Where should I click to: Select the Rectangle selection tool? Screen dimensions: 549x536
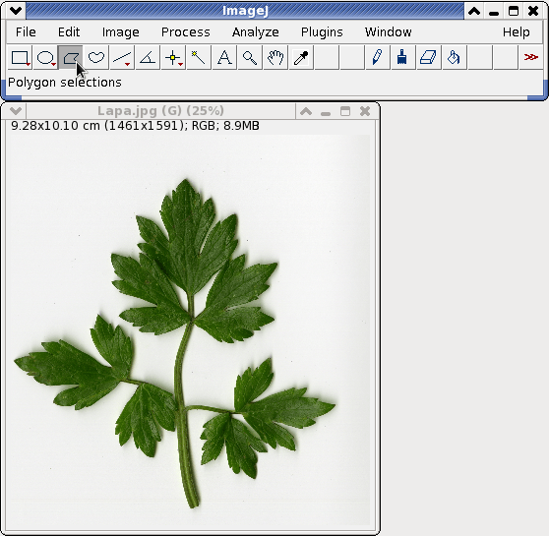coord(20,58)
